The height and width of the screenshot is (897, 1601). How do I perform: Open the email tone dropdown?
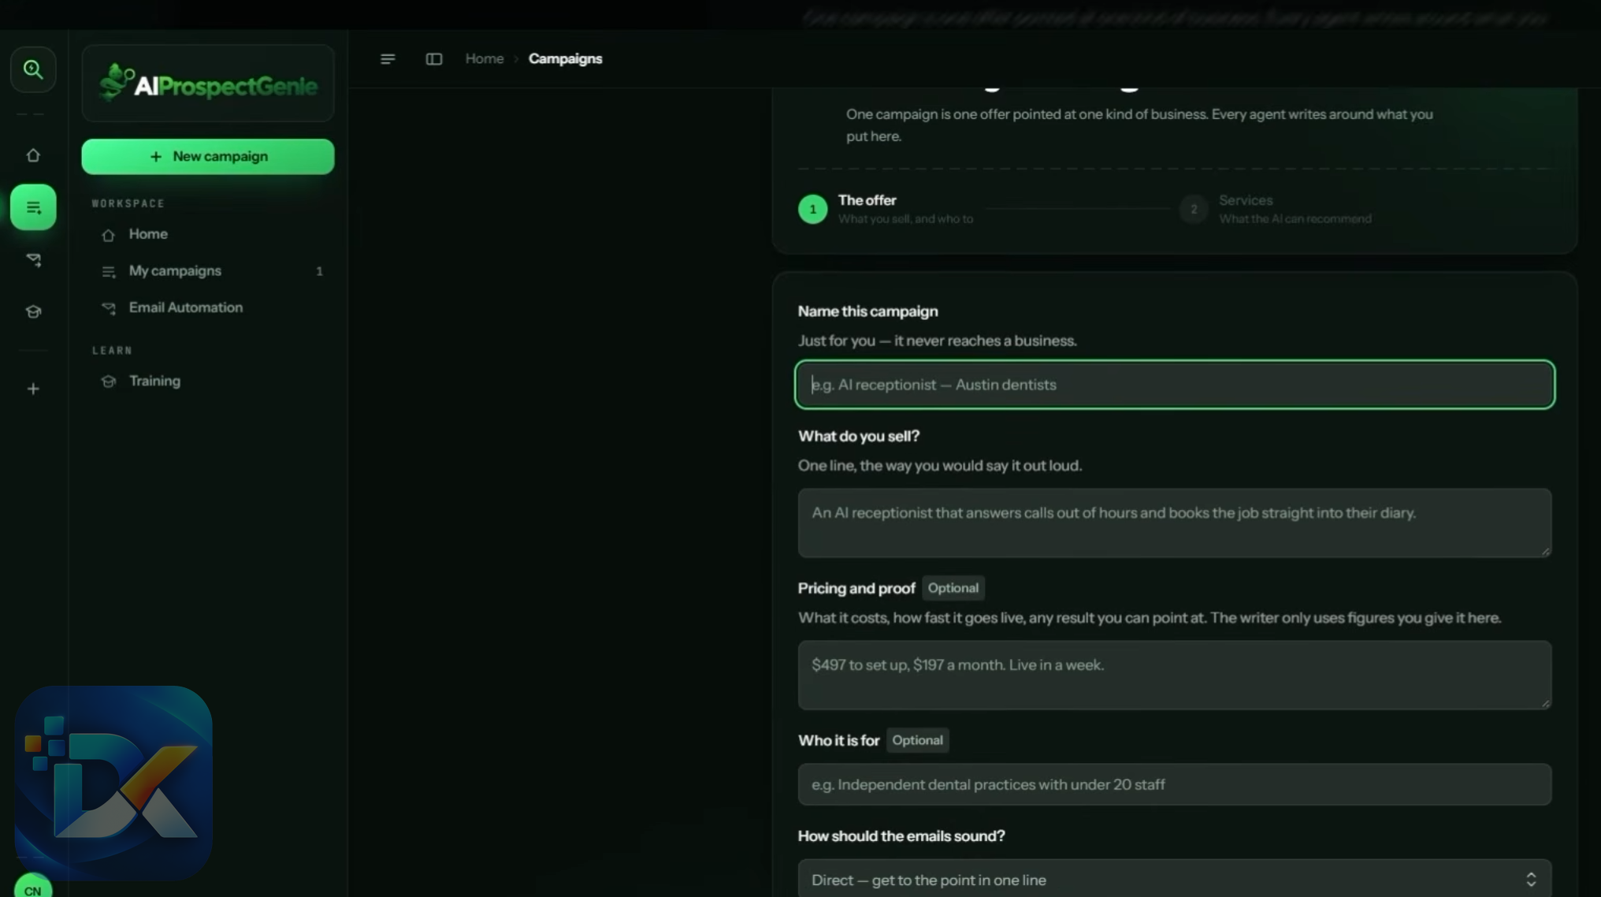[1175, 880]
